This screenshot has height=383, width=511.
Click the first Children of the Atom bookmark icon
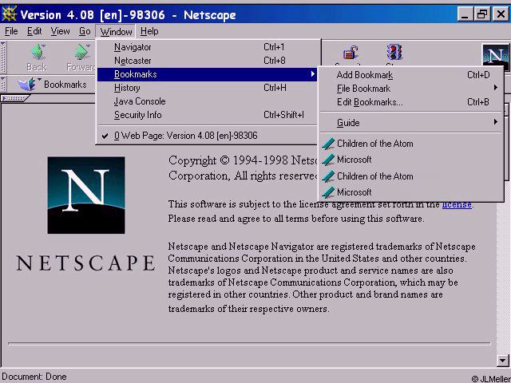coord(328,144)
